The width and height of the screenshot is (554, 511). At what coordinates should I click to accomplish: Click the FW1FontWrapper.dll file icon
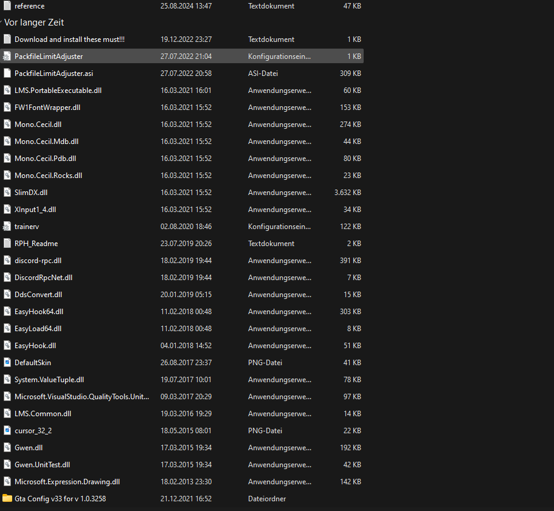pyautogui.click(x=7, y=108)
